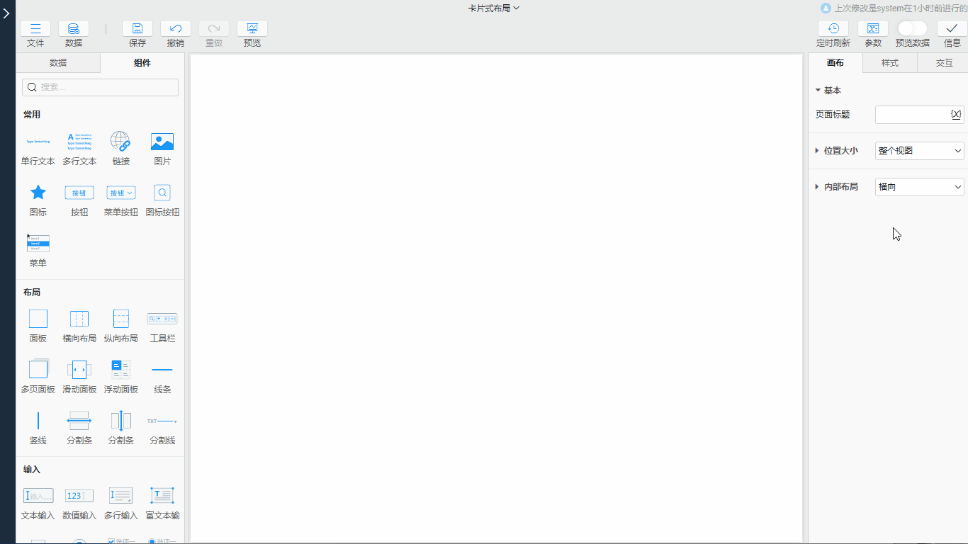
Task: Click the Save (保存) toolbar icon
Action: pyautogui.click(x=137, y=29)
